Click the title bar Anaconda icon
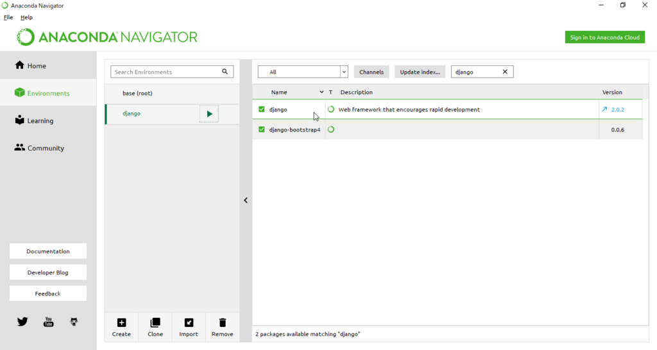 5,5
